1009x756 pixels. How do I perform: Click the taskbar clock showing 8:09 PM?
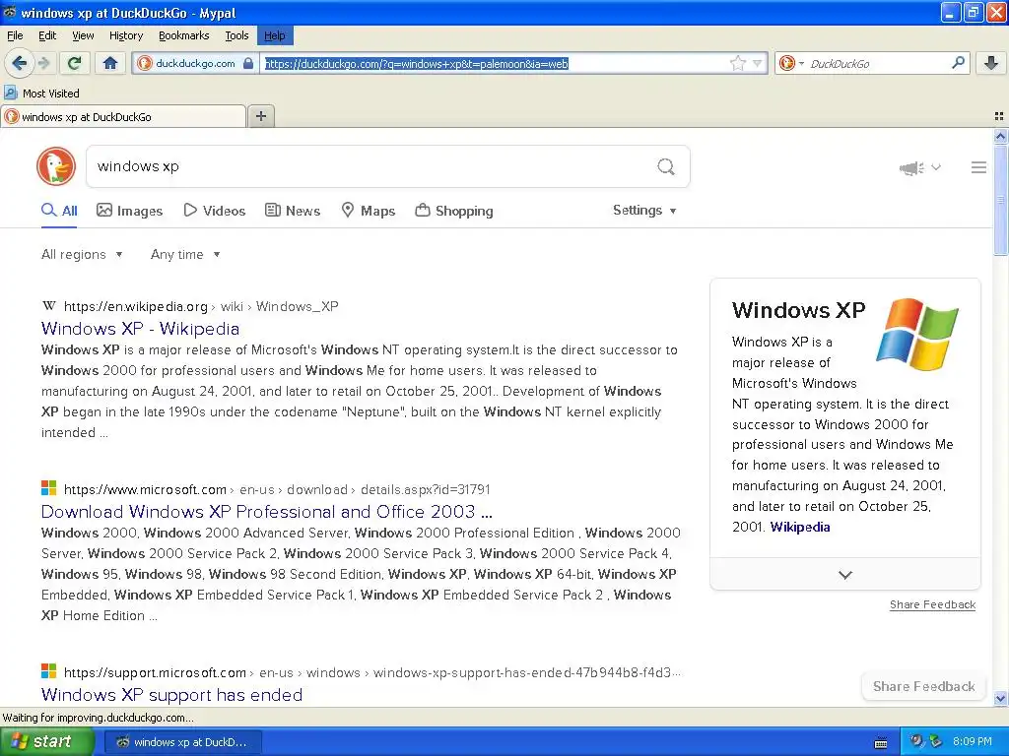[x=972, y=741]
